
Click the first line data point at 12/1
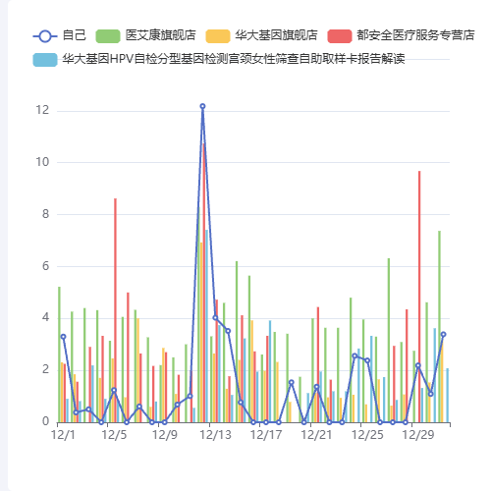click(63, 337)
